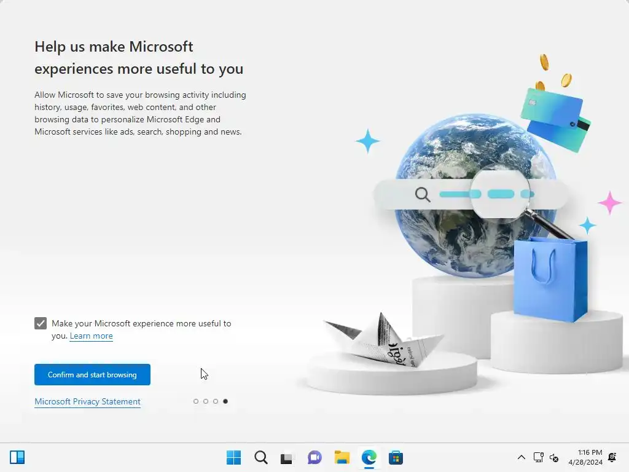
Task: Open Windows Start menu
Action: 234,457
